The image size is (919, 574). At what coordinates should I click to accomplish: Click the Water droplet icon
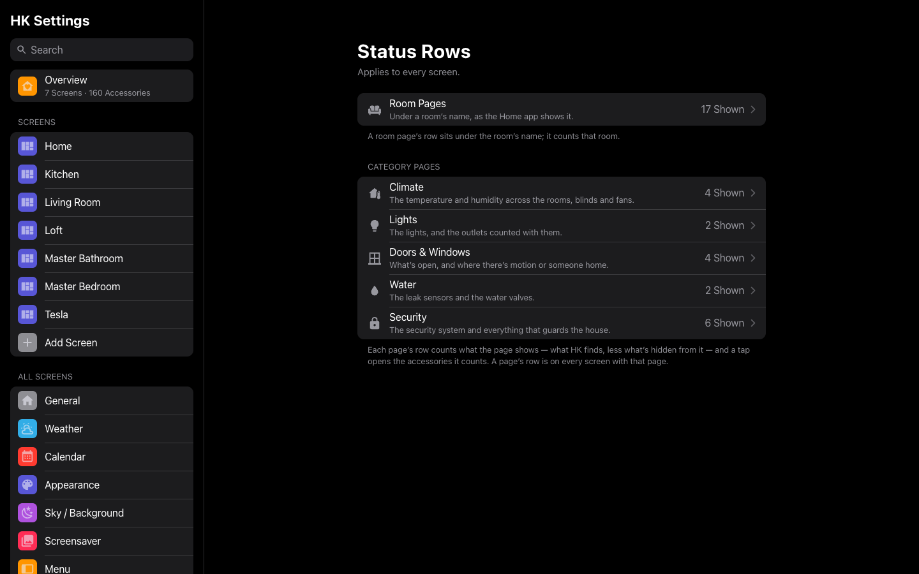click(x=375, y=291)
